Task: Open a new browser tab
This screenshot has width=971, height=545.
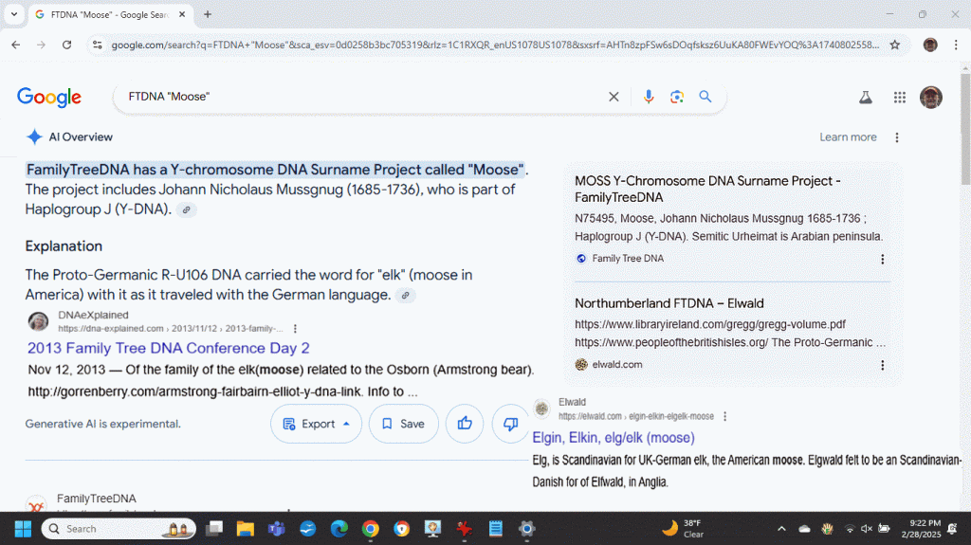Action: pos(208,14)
